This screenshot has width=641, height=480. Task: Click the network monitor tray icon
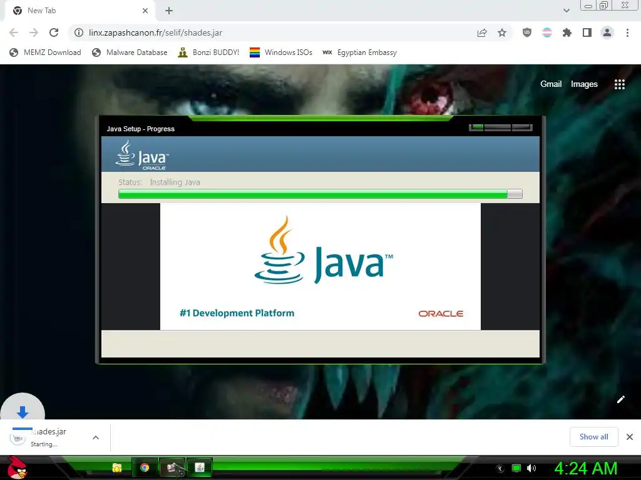(x=516, y=468)
